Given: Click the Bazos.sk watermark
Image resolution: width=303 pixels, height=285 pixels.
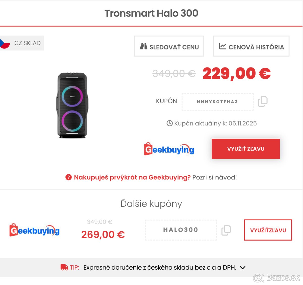Looking at the screenshot, I should click(x=276, y=277).
